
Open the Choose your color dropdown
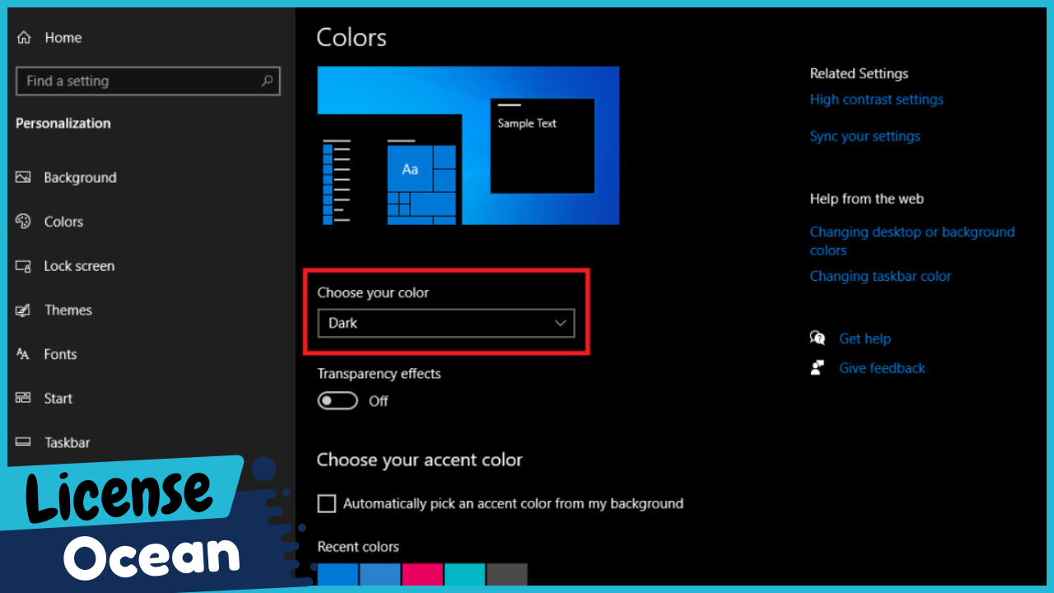(445, 323)
